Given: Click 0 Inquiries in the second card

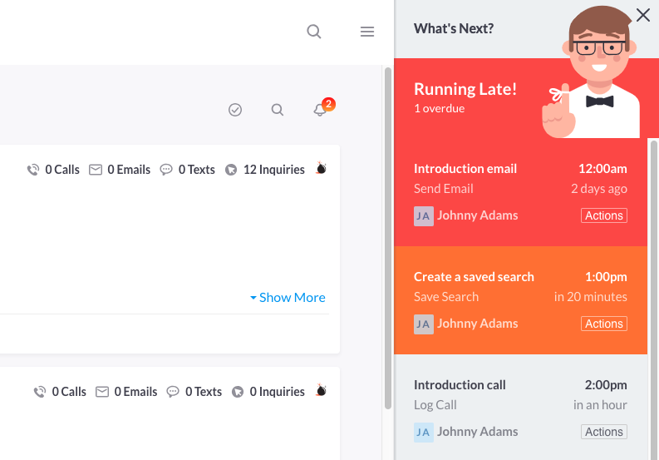Looking at the screenshot, I should pos(278,392).
